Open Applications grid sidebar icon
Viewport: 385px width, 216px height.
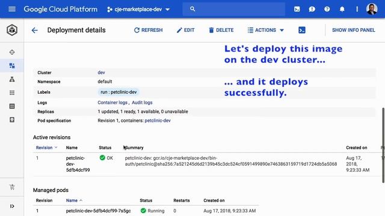coord(12,92)
